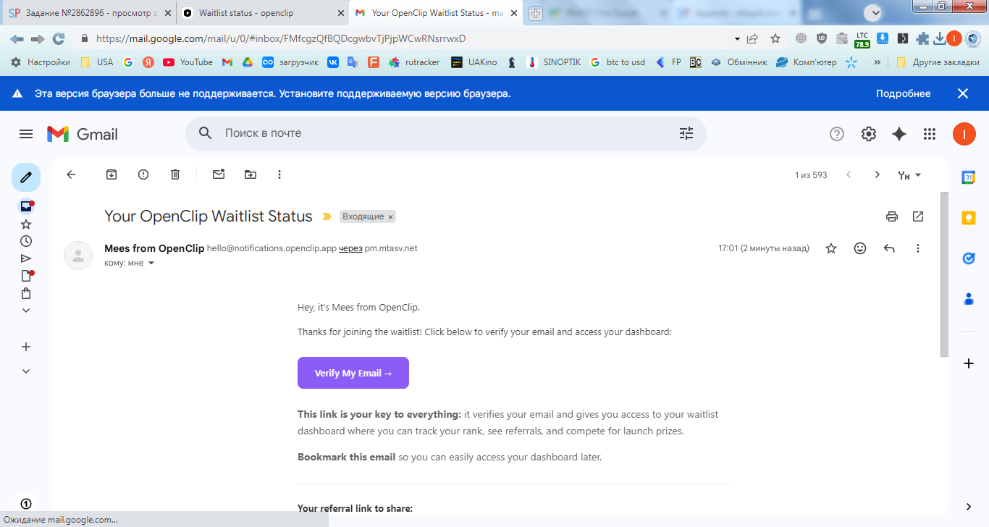
Task: Open the Gmail main menu hamburger
Action: 26,134
